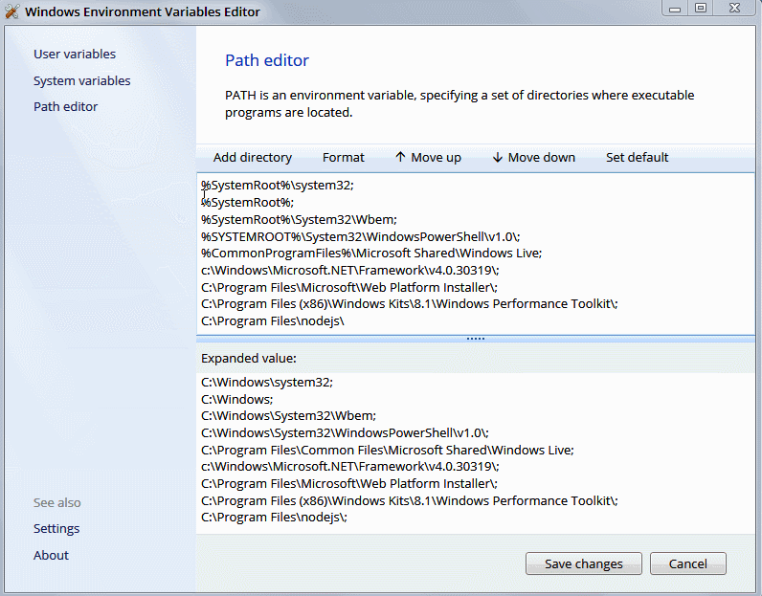Click the Windows Performance Toolkit editor line
Viewport: 762px width, 596px height.
click(409, 303)
